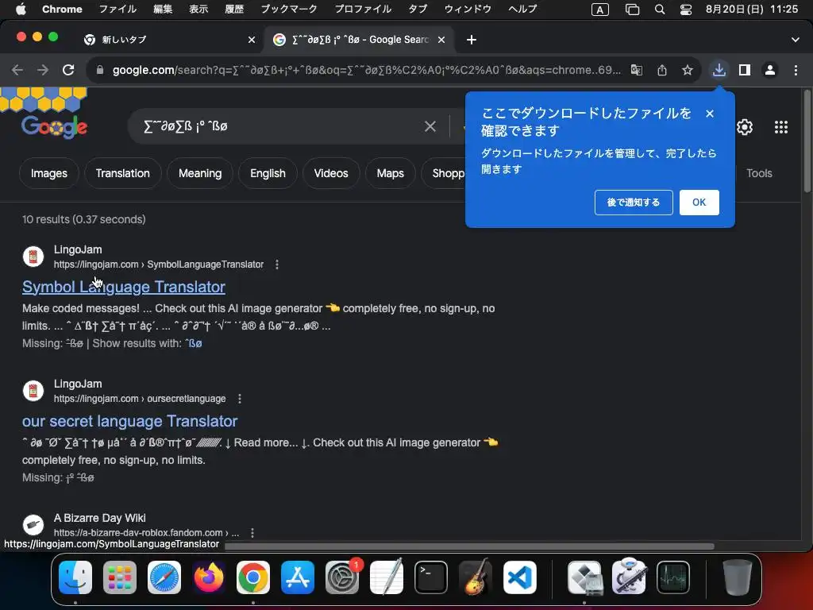This screenshot has height=610, width=813.
Task: Open the 履歴 menu
Action: (x=234, y=9)
